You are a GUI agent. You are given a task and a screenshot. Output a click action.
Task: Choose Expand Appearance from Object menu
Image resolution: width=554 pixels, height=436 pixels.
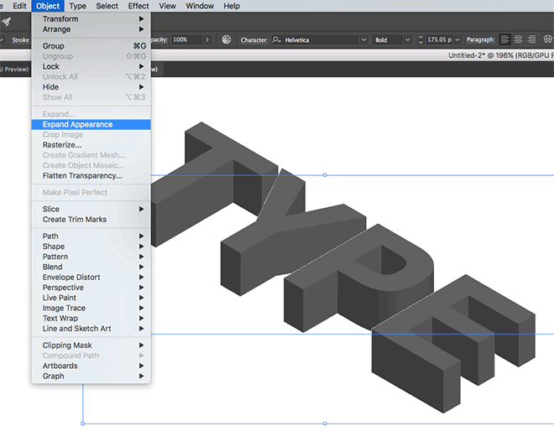77,124
